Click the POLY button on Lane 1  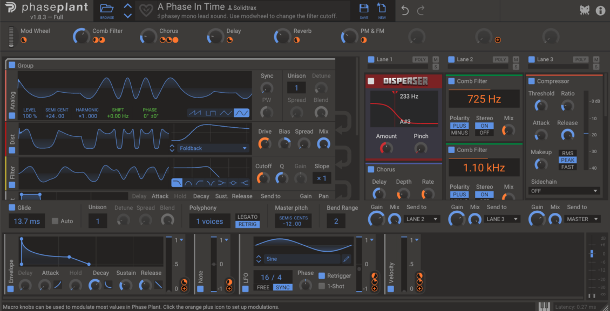coord(421,59)
